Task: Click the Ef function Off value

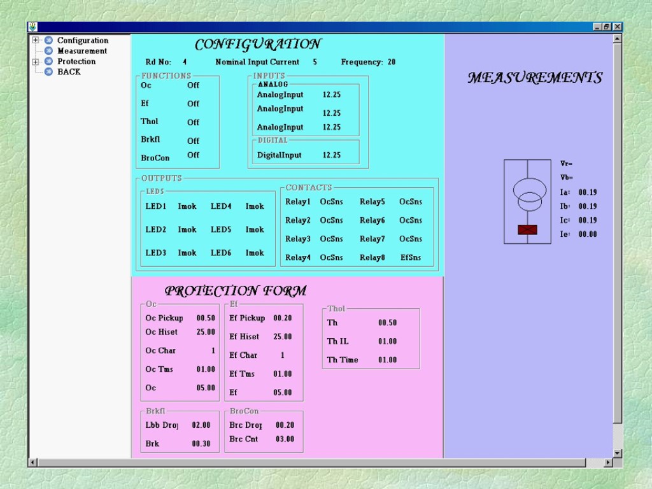Action: click(x=193, y=104)
